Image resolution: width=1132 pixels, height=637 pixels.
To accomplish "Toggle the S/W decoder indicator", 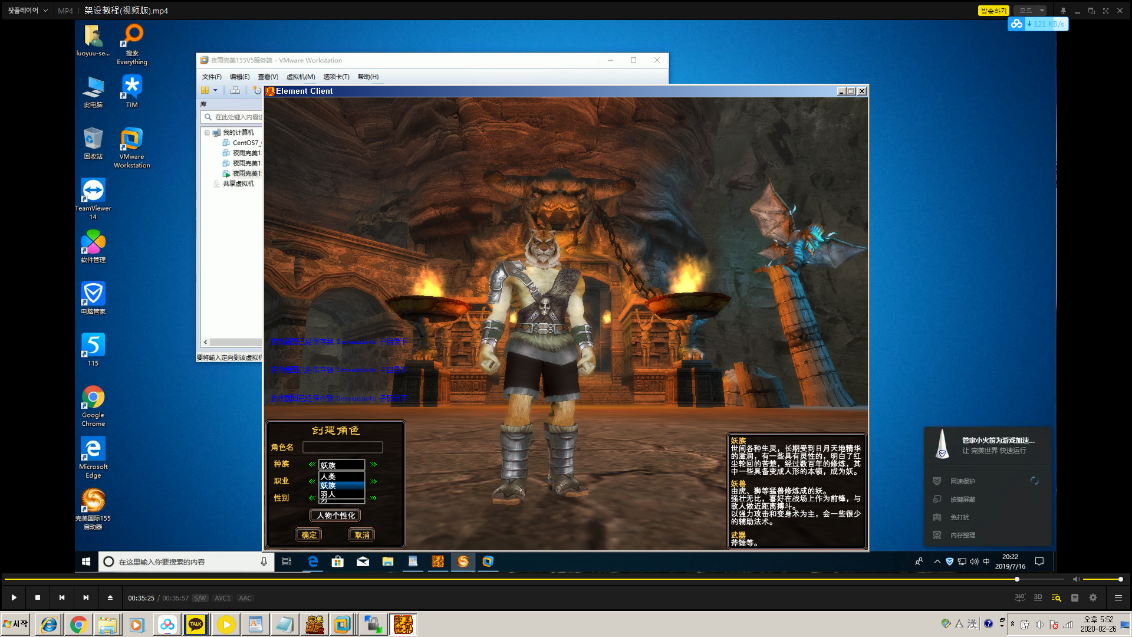I will click(x=200, y=598).
